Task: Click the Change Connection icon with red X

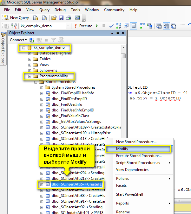Action: (14, 26)
